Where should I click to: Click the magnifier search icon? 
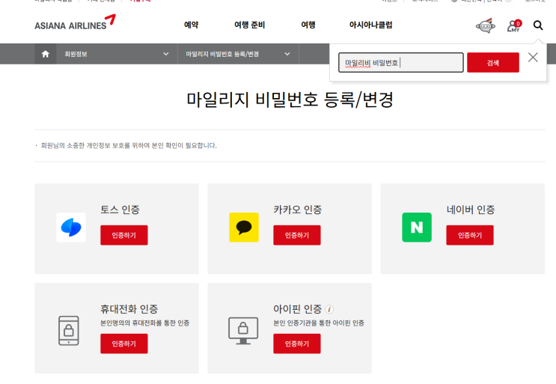(x=538, y=25)
